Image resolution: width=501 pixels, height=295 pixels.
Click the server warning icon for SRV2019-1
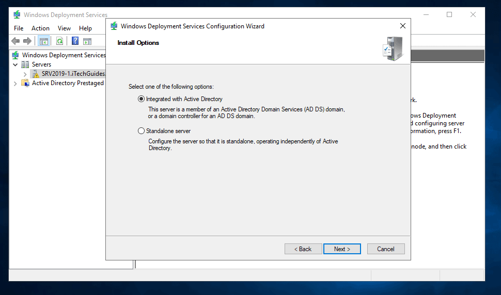(36, 74)
